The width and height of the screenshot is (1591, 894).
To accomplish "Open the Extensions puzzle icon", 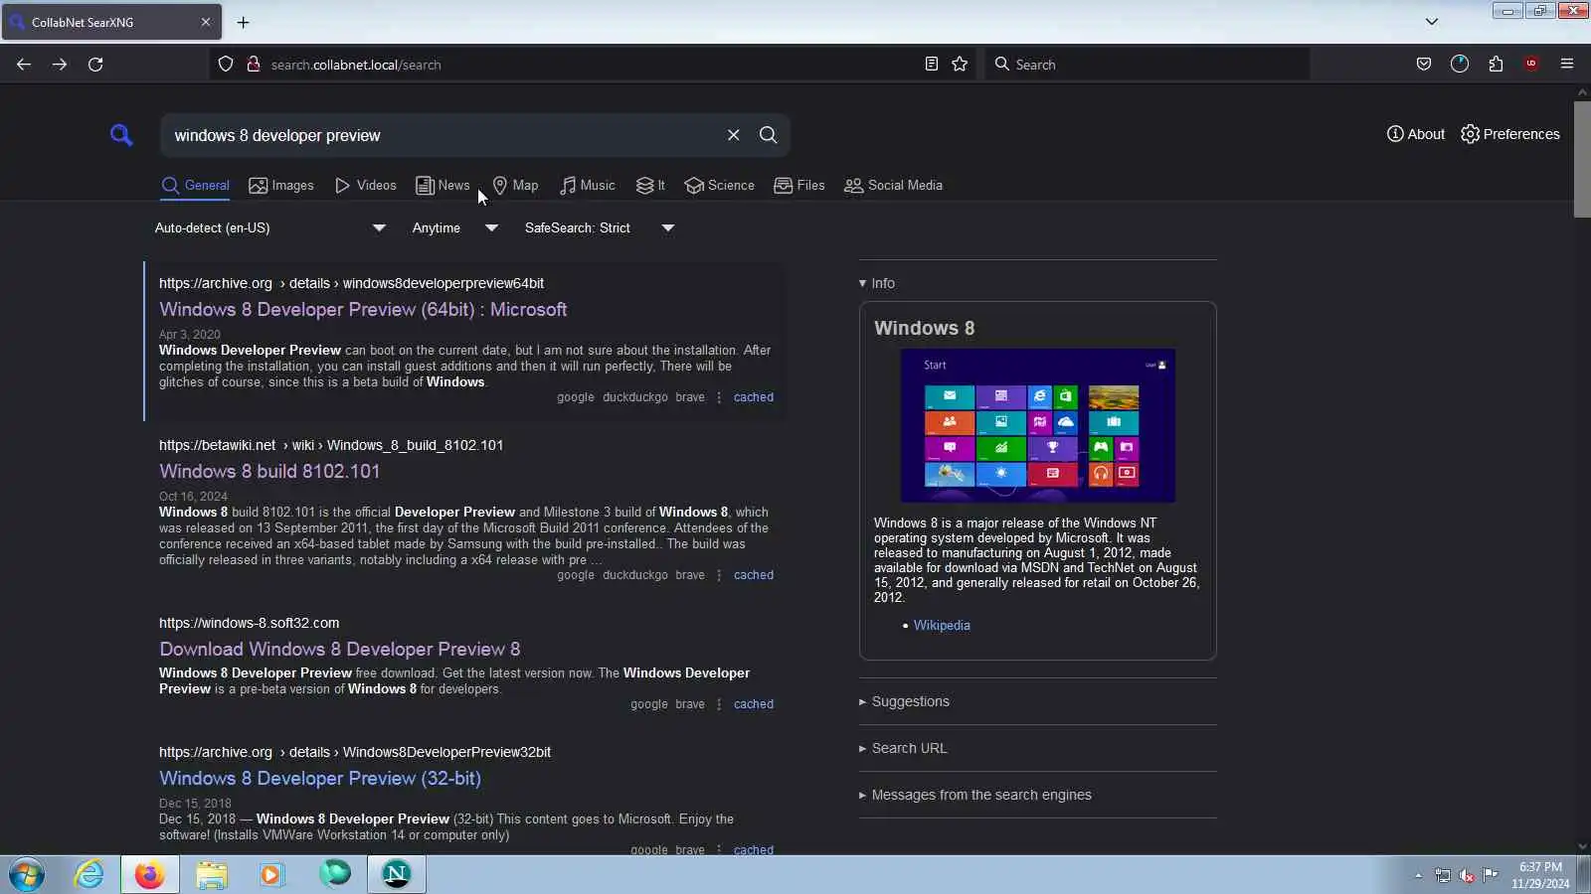I will click(1496, 65).
